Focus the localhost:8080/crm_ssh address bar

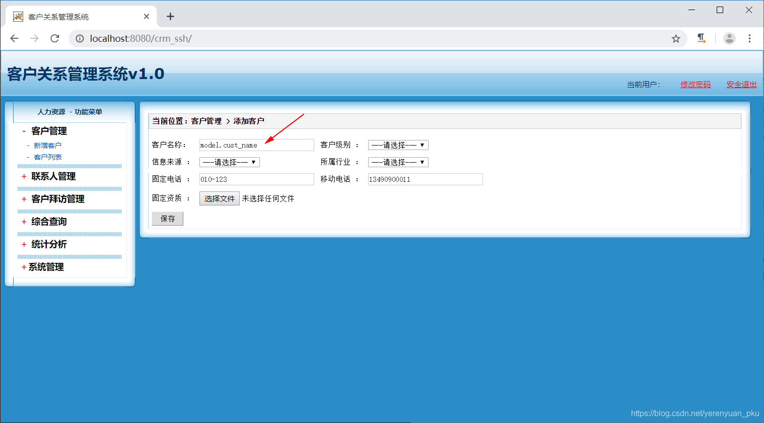[x=378, y=39]
